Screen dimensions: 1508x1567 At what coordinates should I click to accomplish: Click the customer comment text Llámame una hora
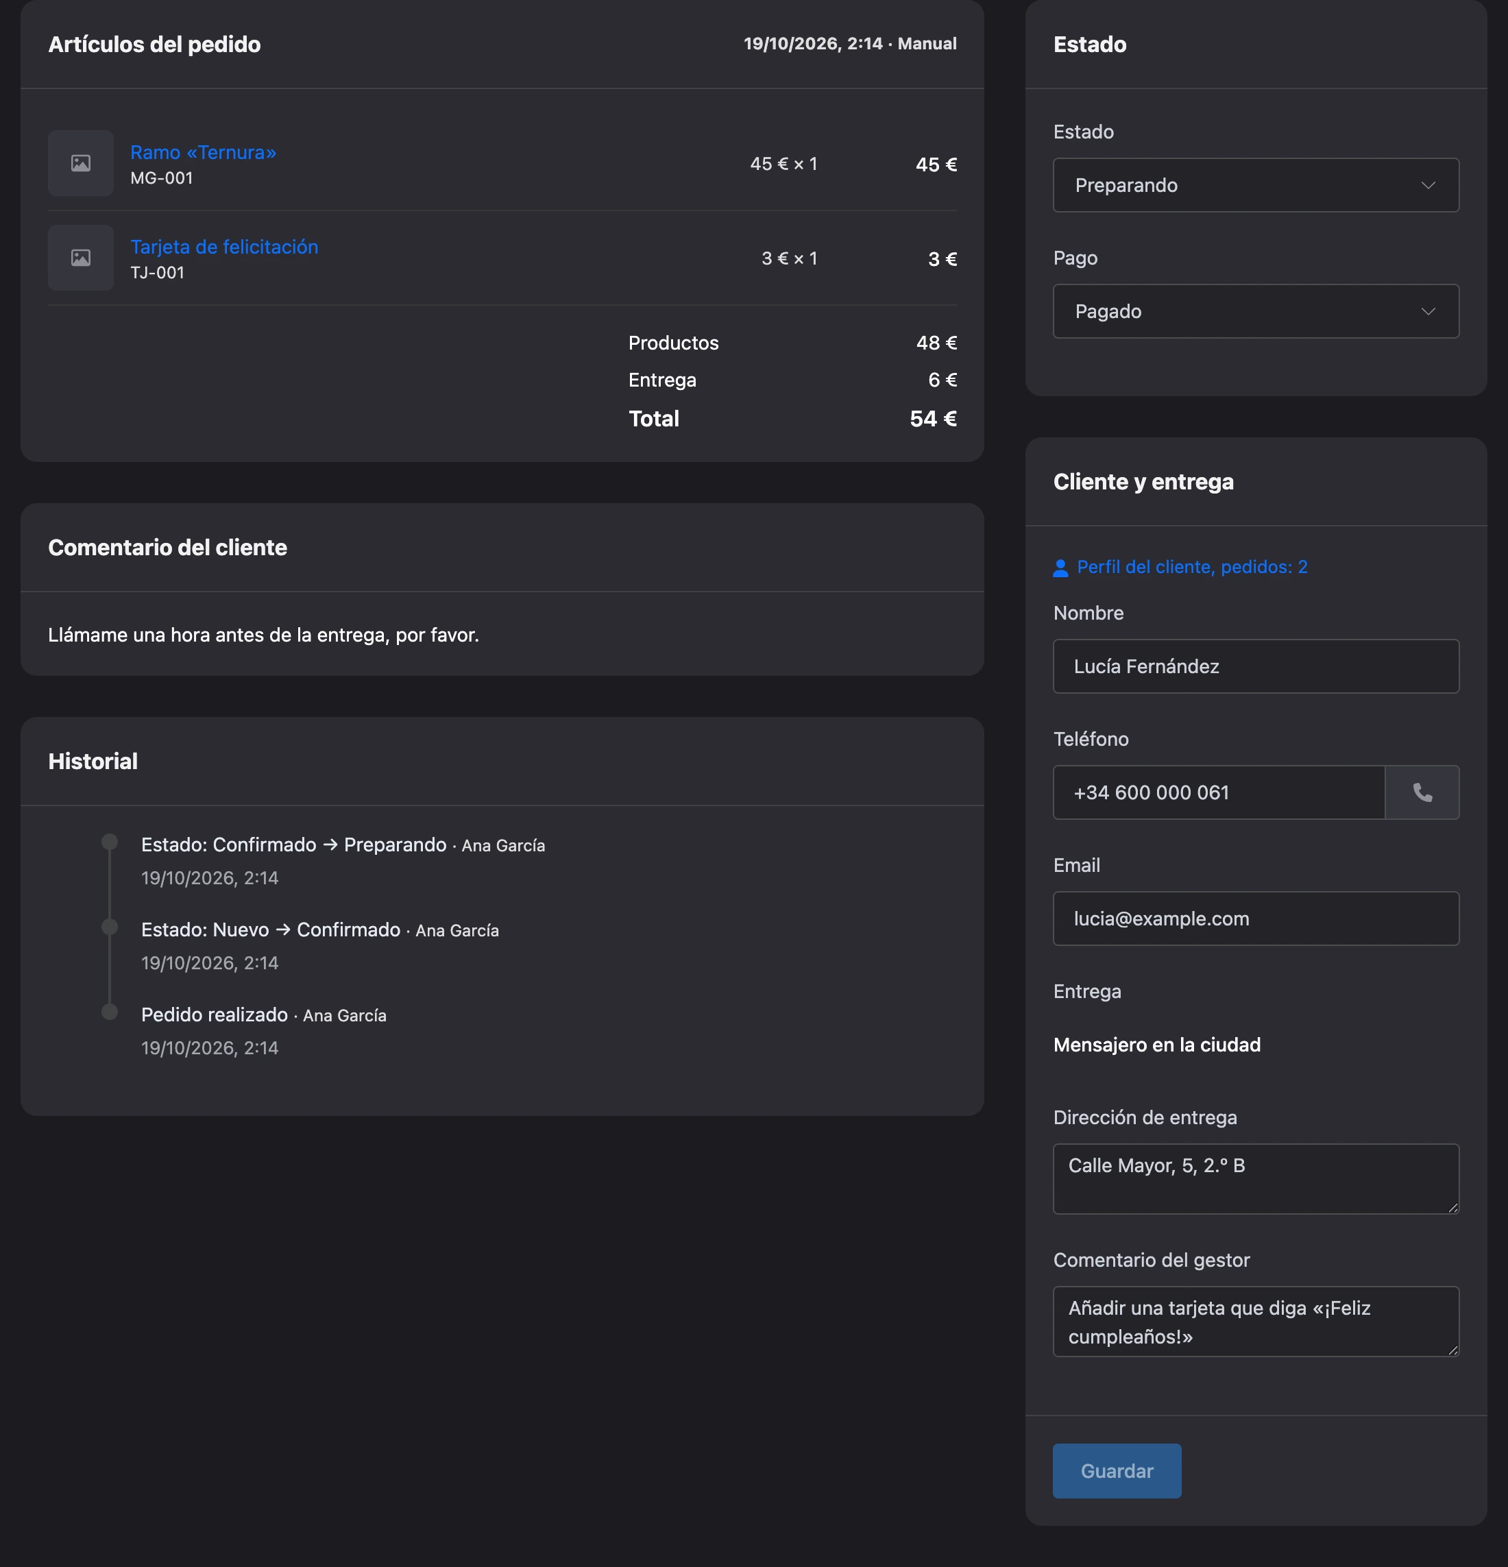[263, 635]
